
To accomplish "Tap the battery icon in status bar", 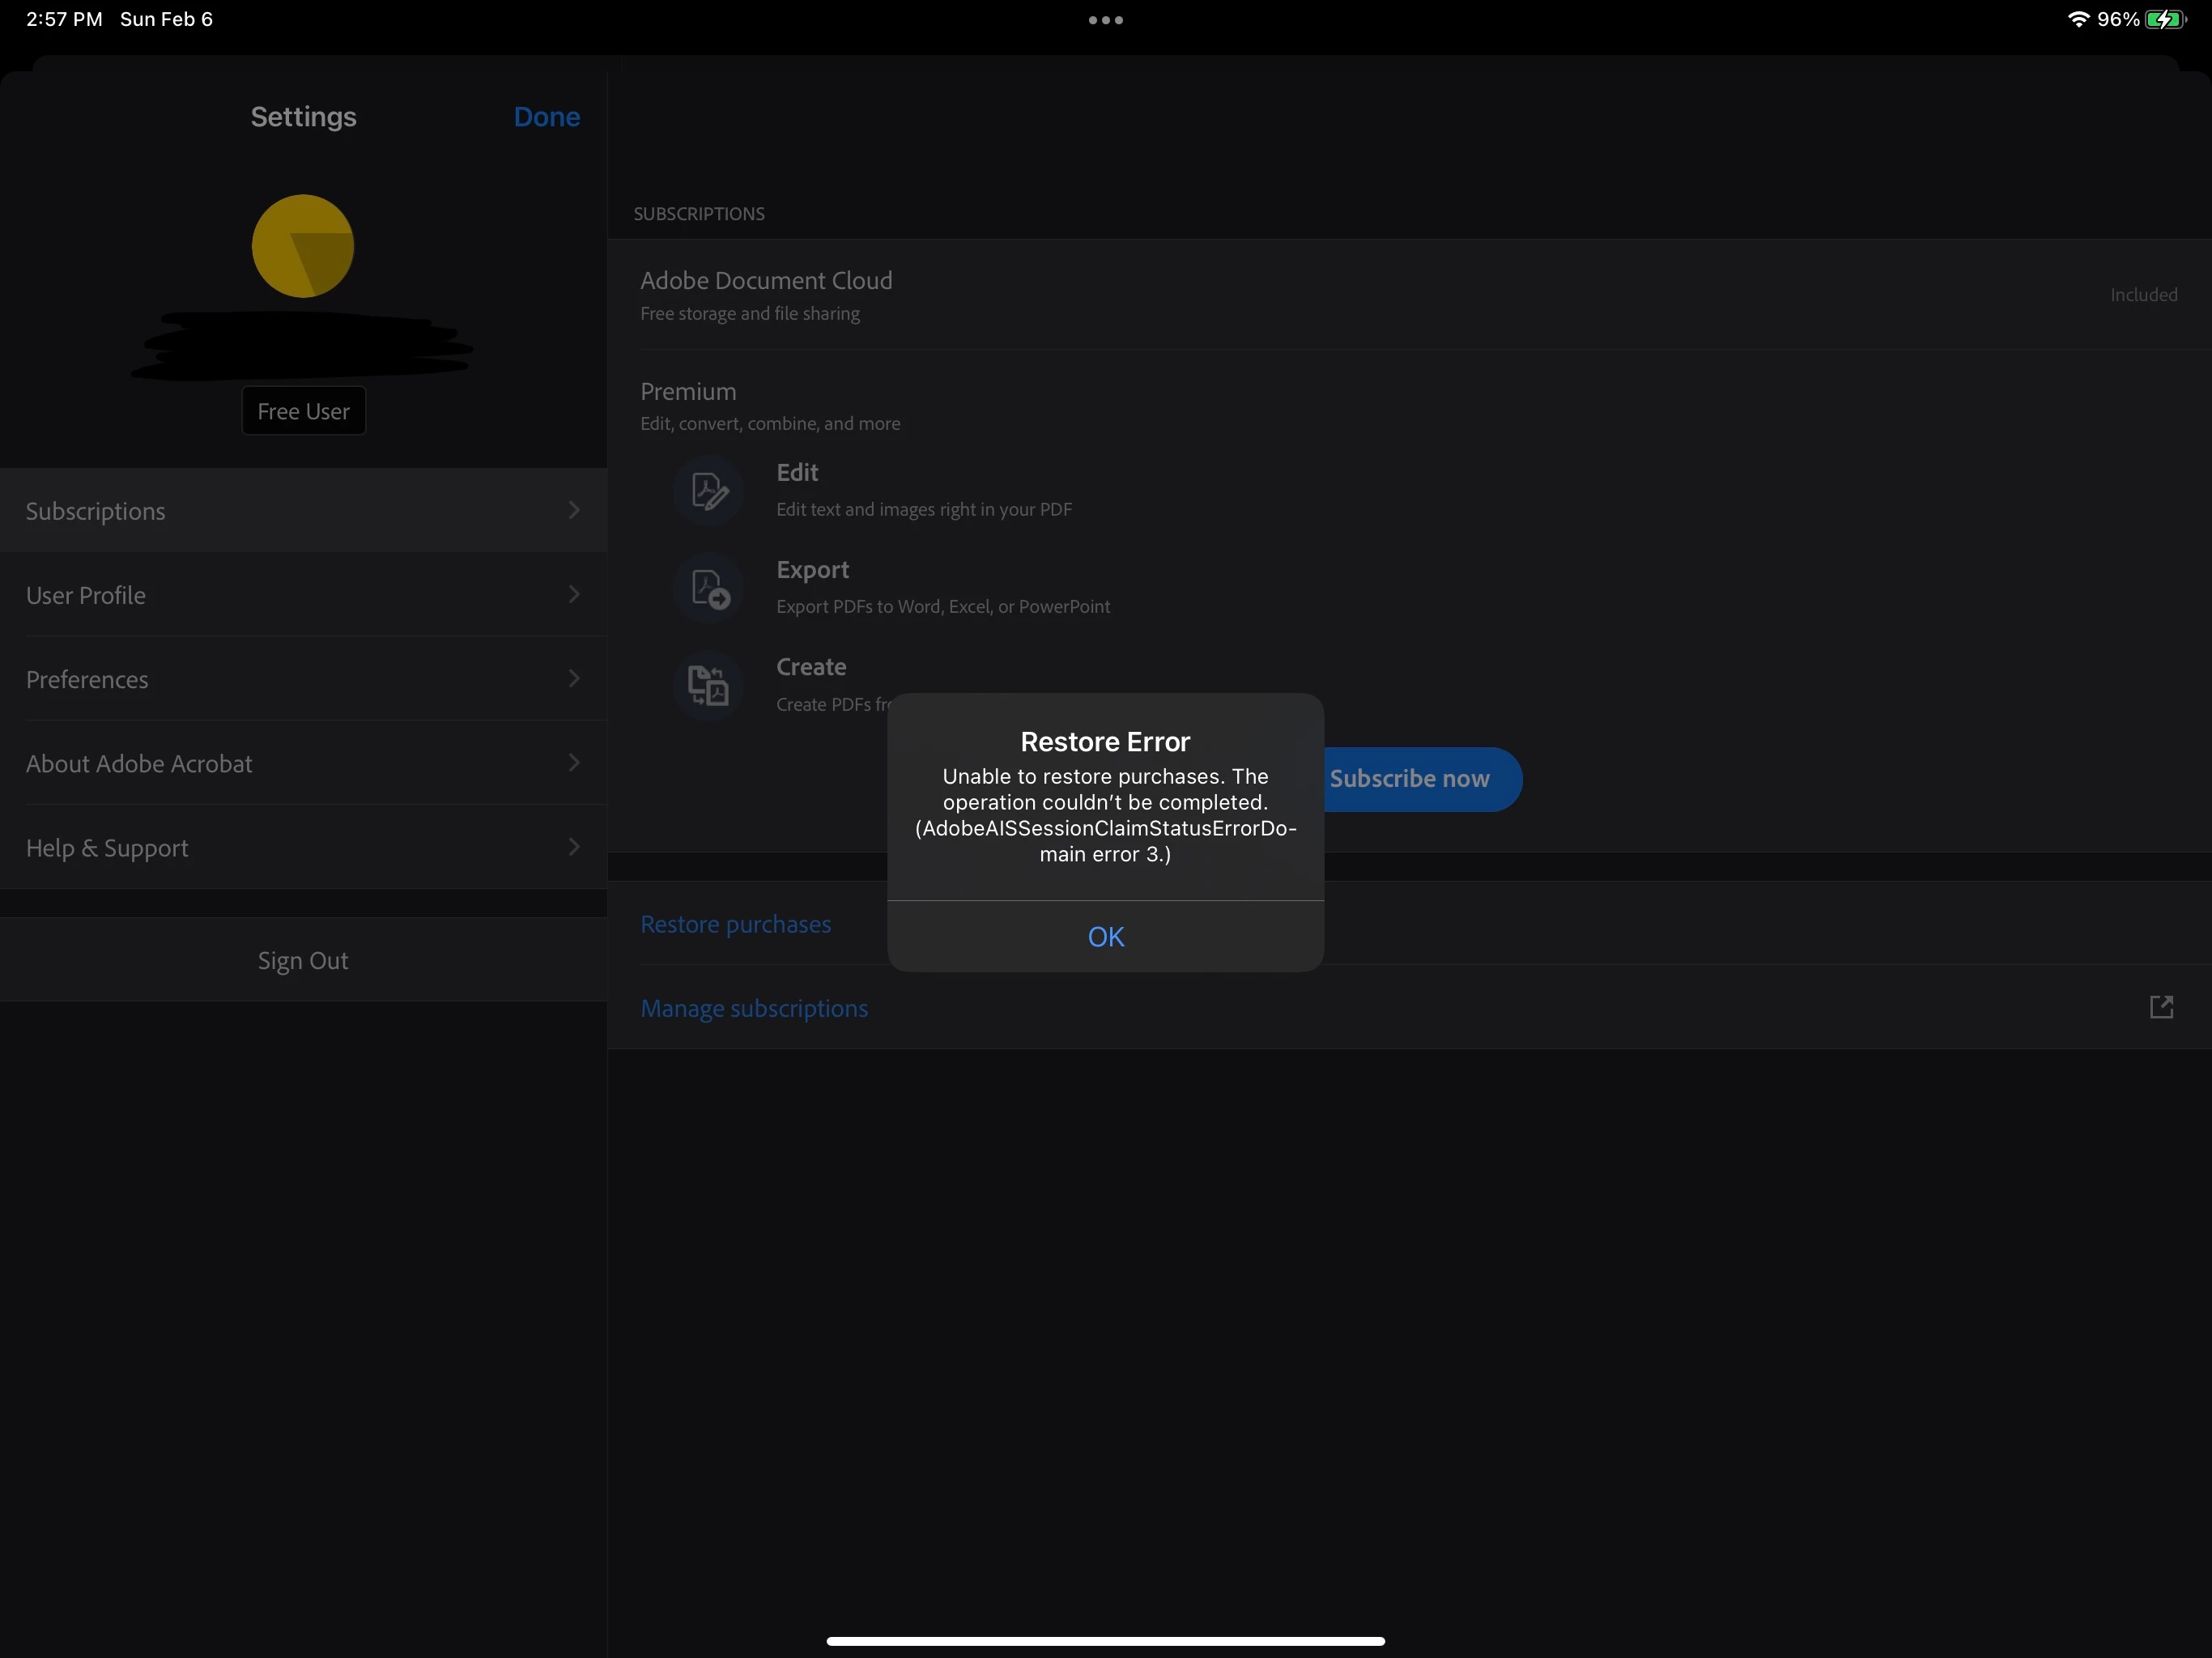I will point(2164,20).
